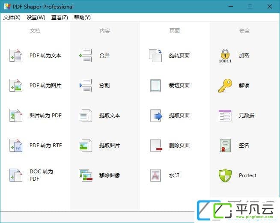280x223 pixels.
Task: Choose the 加密 label
Action: [244, 56]
